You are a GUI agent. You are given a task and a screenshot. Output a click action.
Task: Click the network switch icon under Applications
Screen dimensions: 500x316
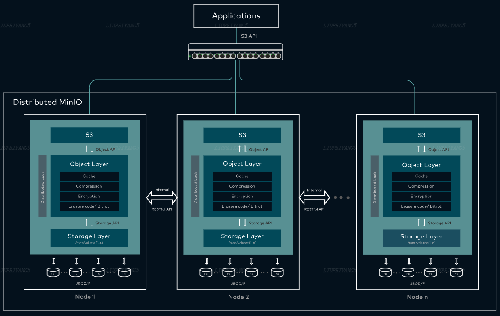click(x=235, y=52)
